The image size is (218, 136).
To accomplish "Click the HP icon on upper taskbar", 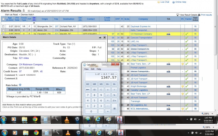I will click(77, 119).
